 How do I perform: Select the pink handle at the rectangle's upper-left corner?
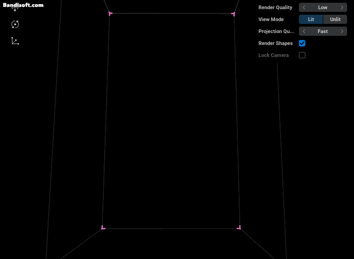pyautogui.click(x=110, y=14)
